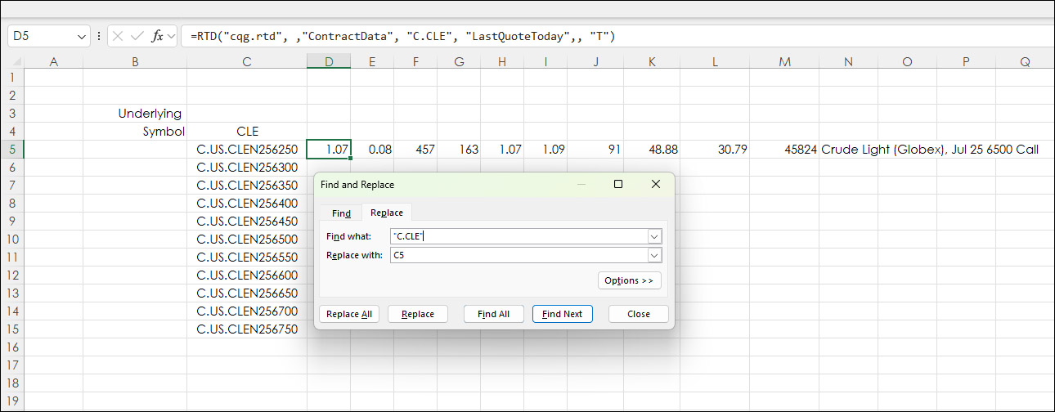Click the row 10 header
This screenshot has width=1055, height=412.
click(12, 240)
